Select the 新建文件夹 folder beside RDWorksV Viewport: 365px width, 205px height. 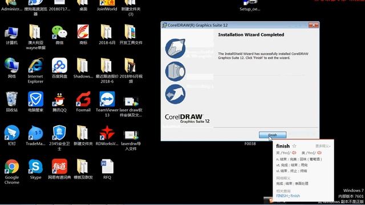[x=83, y=136]
